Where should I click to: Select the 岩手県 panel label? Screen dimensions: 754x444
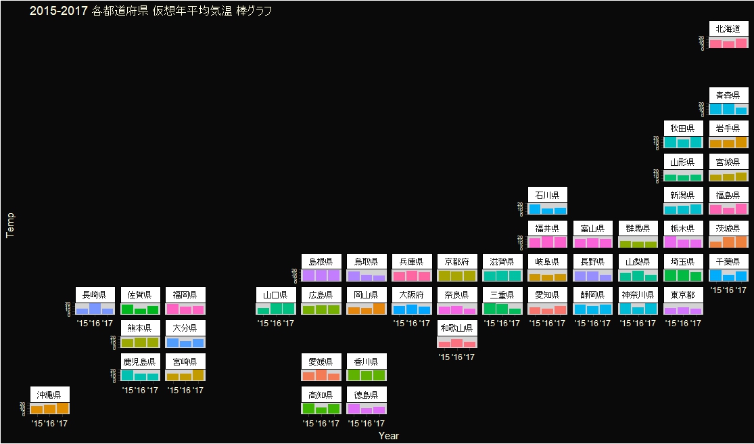728,129
